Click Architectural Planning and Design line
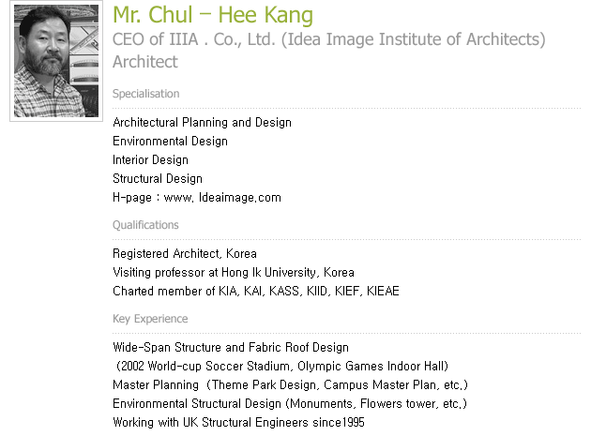The width and height of the screenshot is (591, 436). [202, 123]
